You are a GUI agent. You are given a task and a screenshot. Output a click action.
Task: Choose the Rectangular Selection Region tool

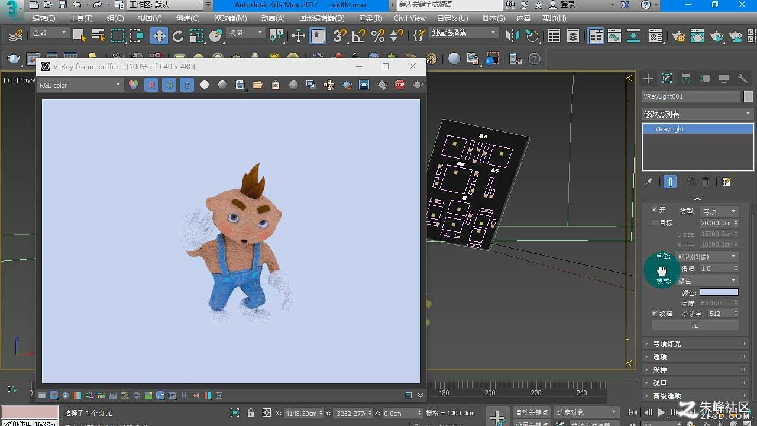[118, 36]
